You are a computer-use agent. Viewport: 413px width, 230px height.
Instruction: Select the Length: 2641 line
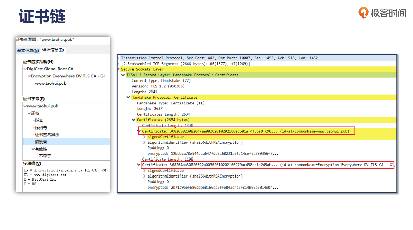[x=144, y=92]
